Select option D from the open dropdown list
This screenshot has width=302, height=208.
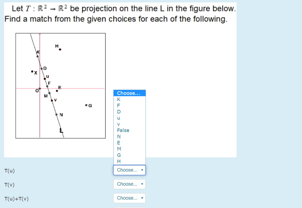119,112
